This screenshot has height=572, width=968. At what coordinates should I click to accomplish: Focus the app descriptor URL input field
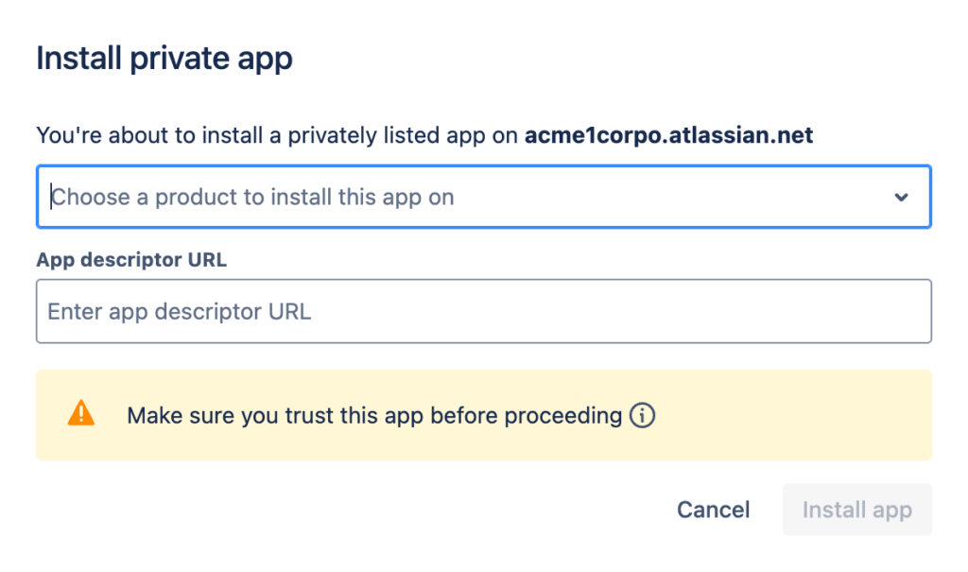click(483, 311)
